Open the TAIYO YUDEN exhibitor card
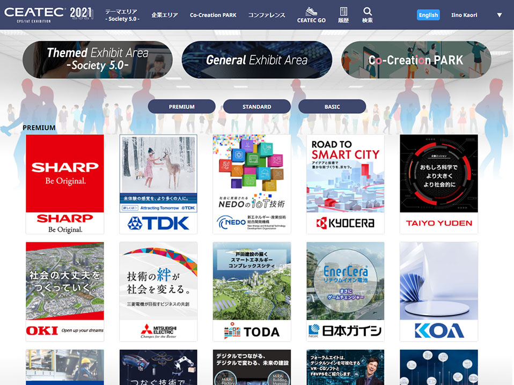Viewport: 514px width, 385px height. pos(439,184)
